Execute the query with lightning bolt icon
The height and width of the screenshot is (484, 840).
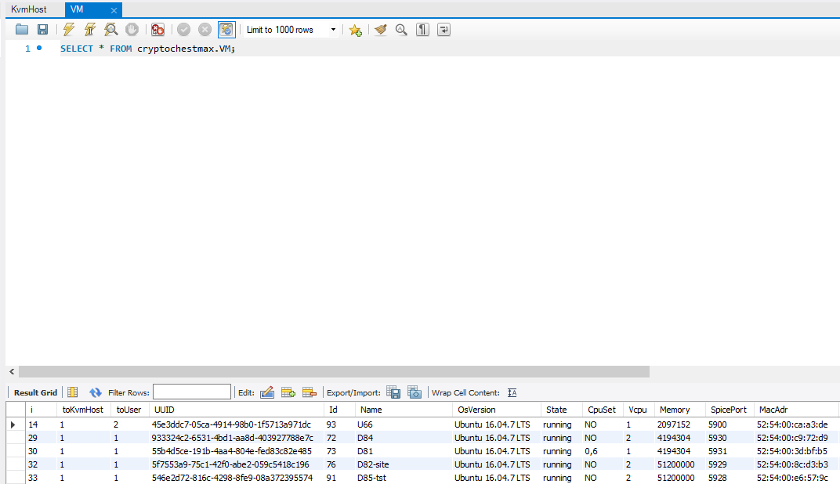click(69, 30)
